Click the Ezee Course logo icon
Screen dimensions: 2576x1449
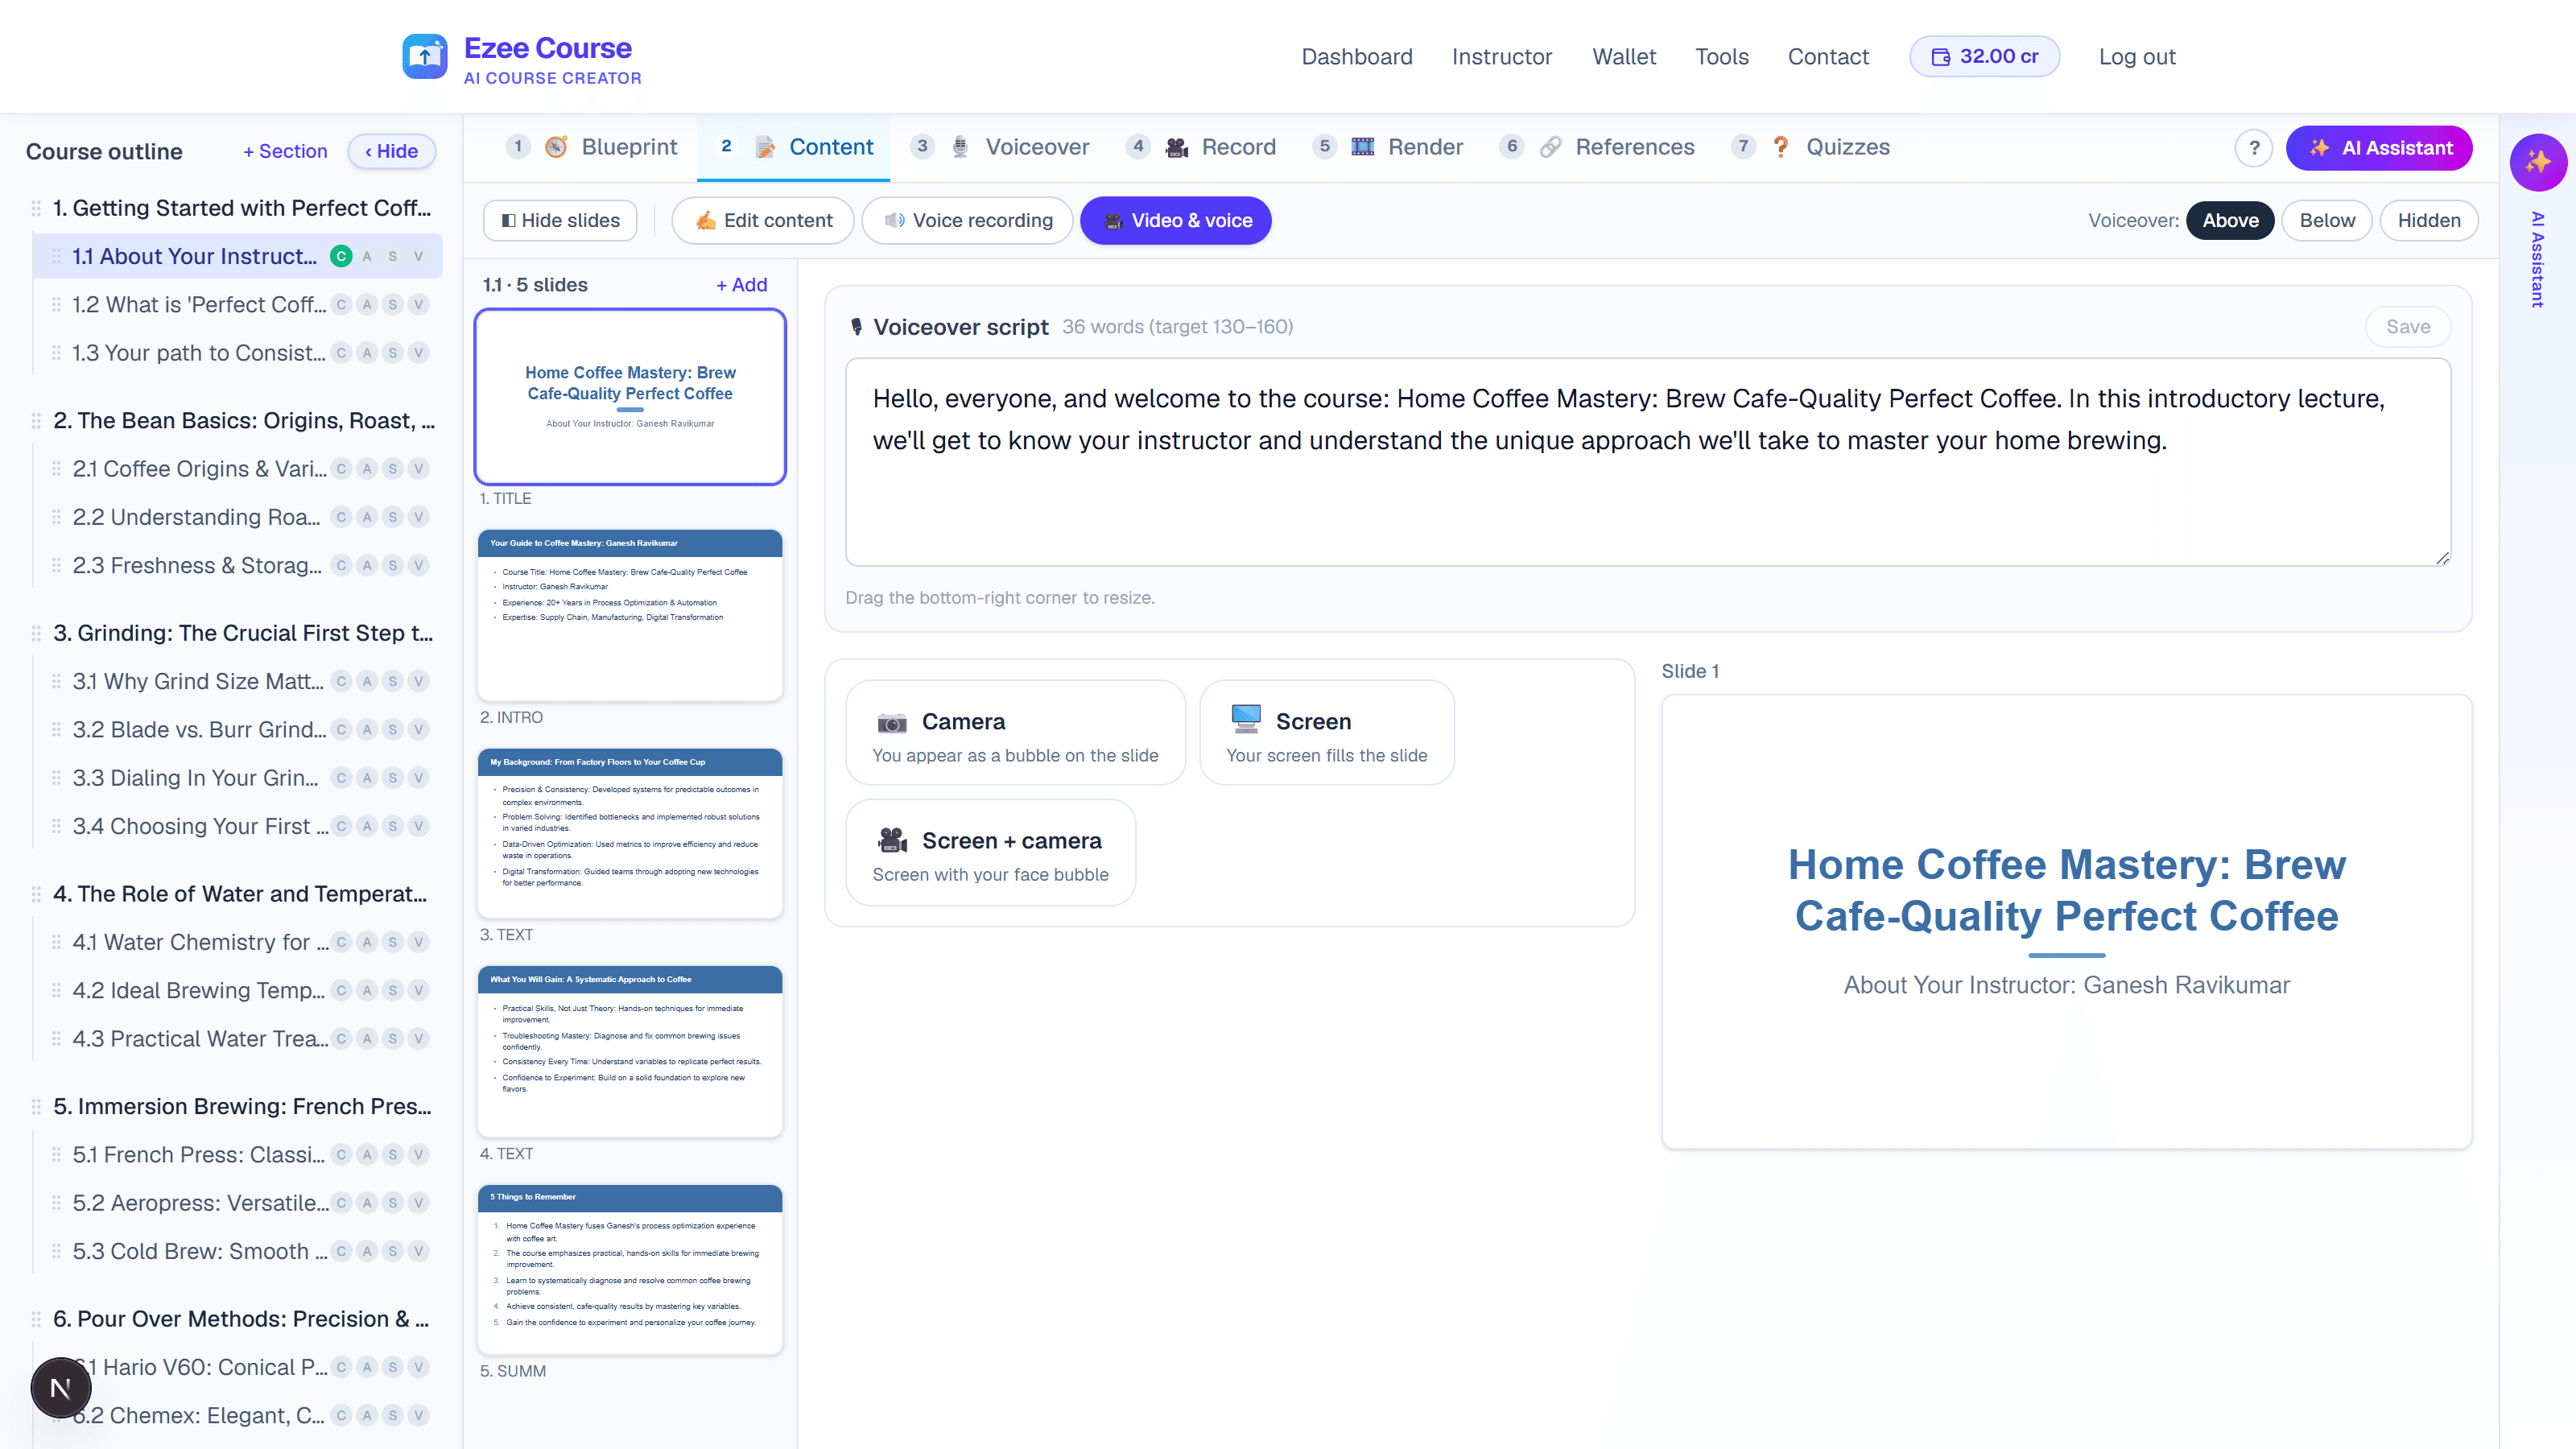click(x=425, y=56)
